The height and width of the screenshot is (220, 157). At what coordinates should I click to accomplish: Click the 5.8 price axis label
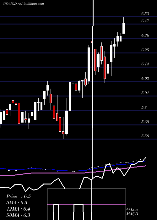pyautogui.click(x=144, y=107)
